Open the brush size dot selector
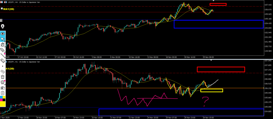Screen dimensions: 273x119 [x=3, y=66]
